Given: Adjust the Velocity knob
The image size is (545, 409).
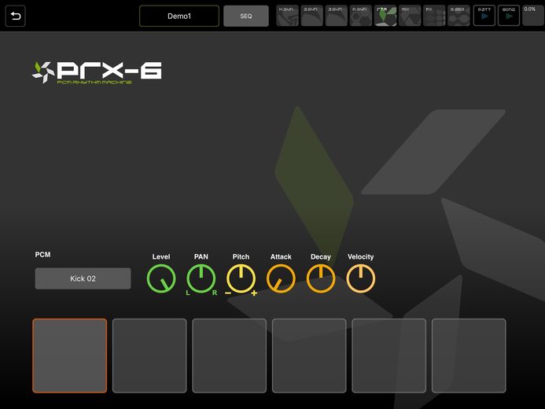Looking at the screenshot, I should pyautogui.click(x=361, y=278).
